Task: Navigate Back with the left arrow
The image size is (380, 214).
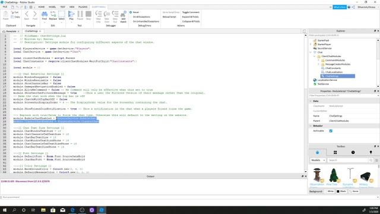Action: 27,14
